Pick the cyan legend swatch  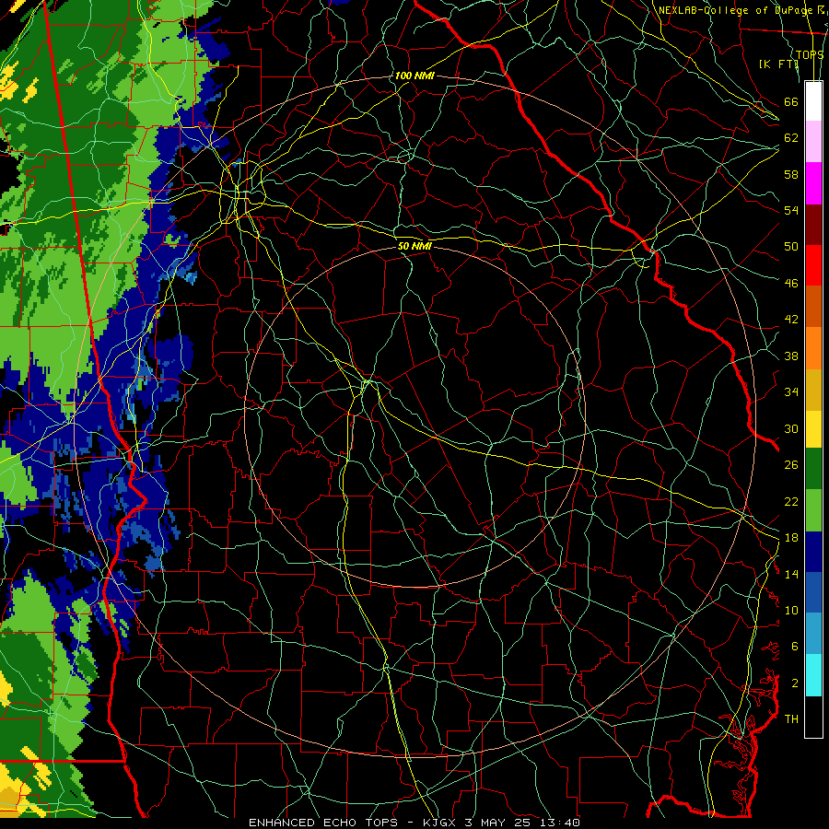click(x=813, y=675)
